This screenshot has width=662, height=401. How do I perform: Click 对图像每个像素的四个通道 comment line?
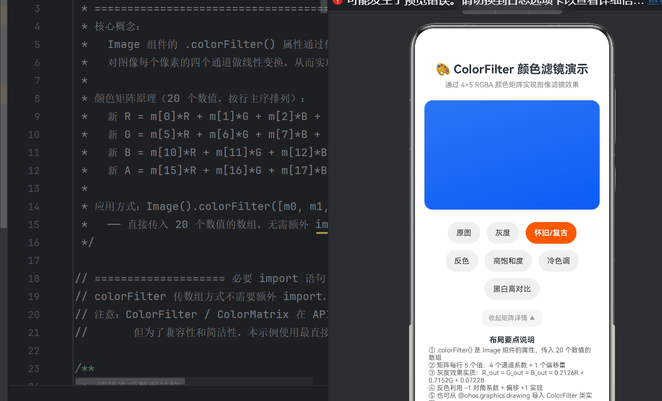coord(204,63)
